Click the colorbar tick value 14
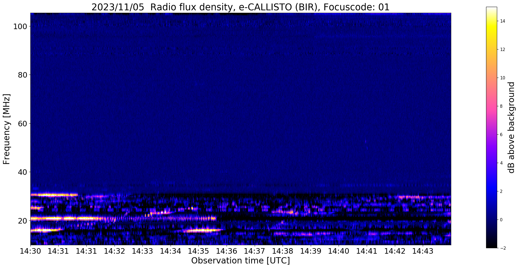This screenshot has height=268, width=519. [503, 21]
